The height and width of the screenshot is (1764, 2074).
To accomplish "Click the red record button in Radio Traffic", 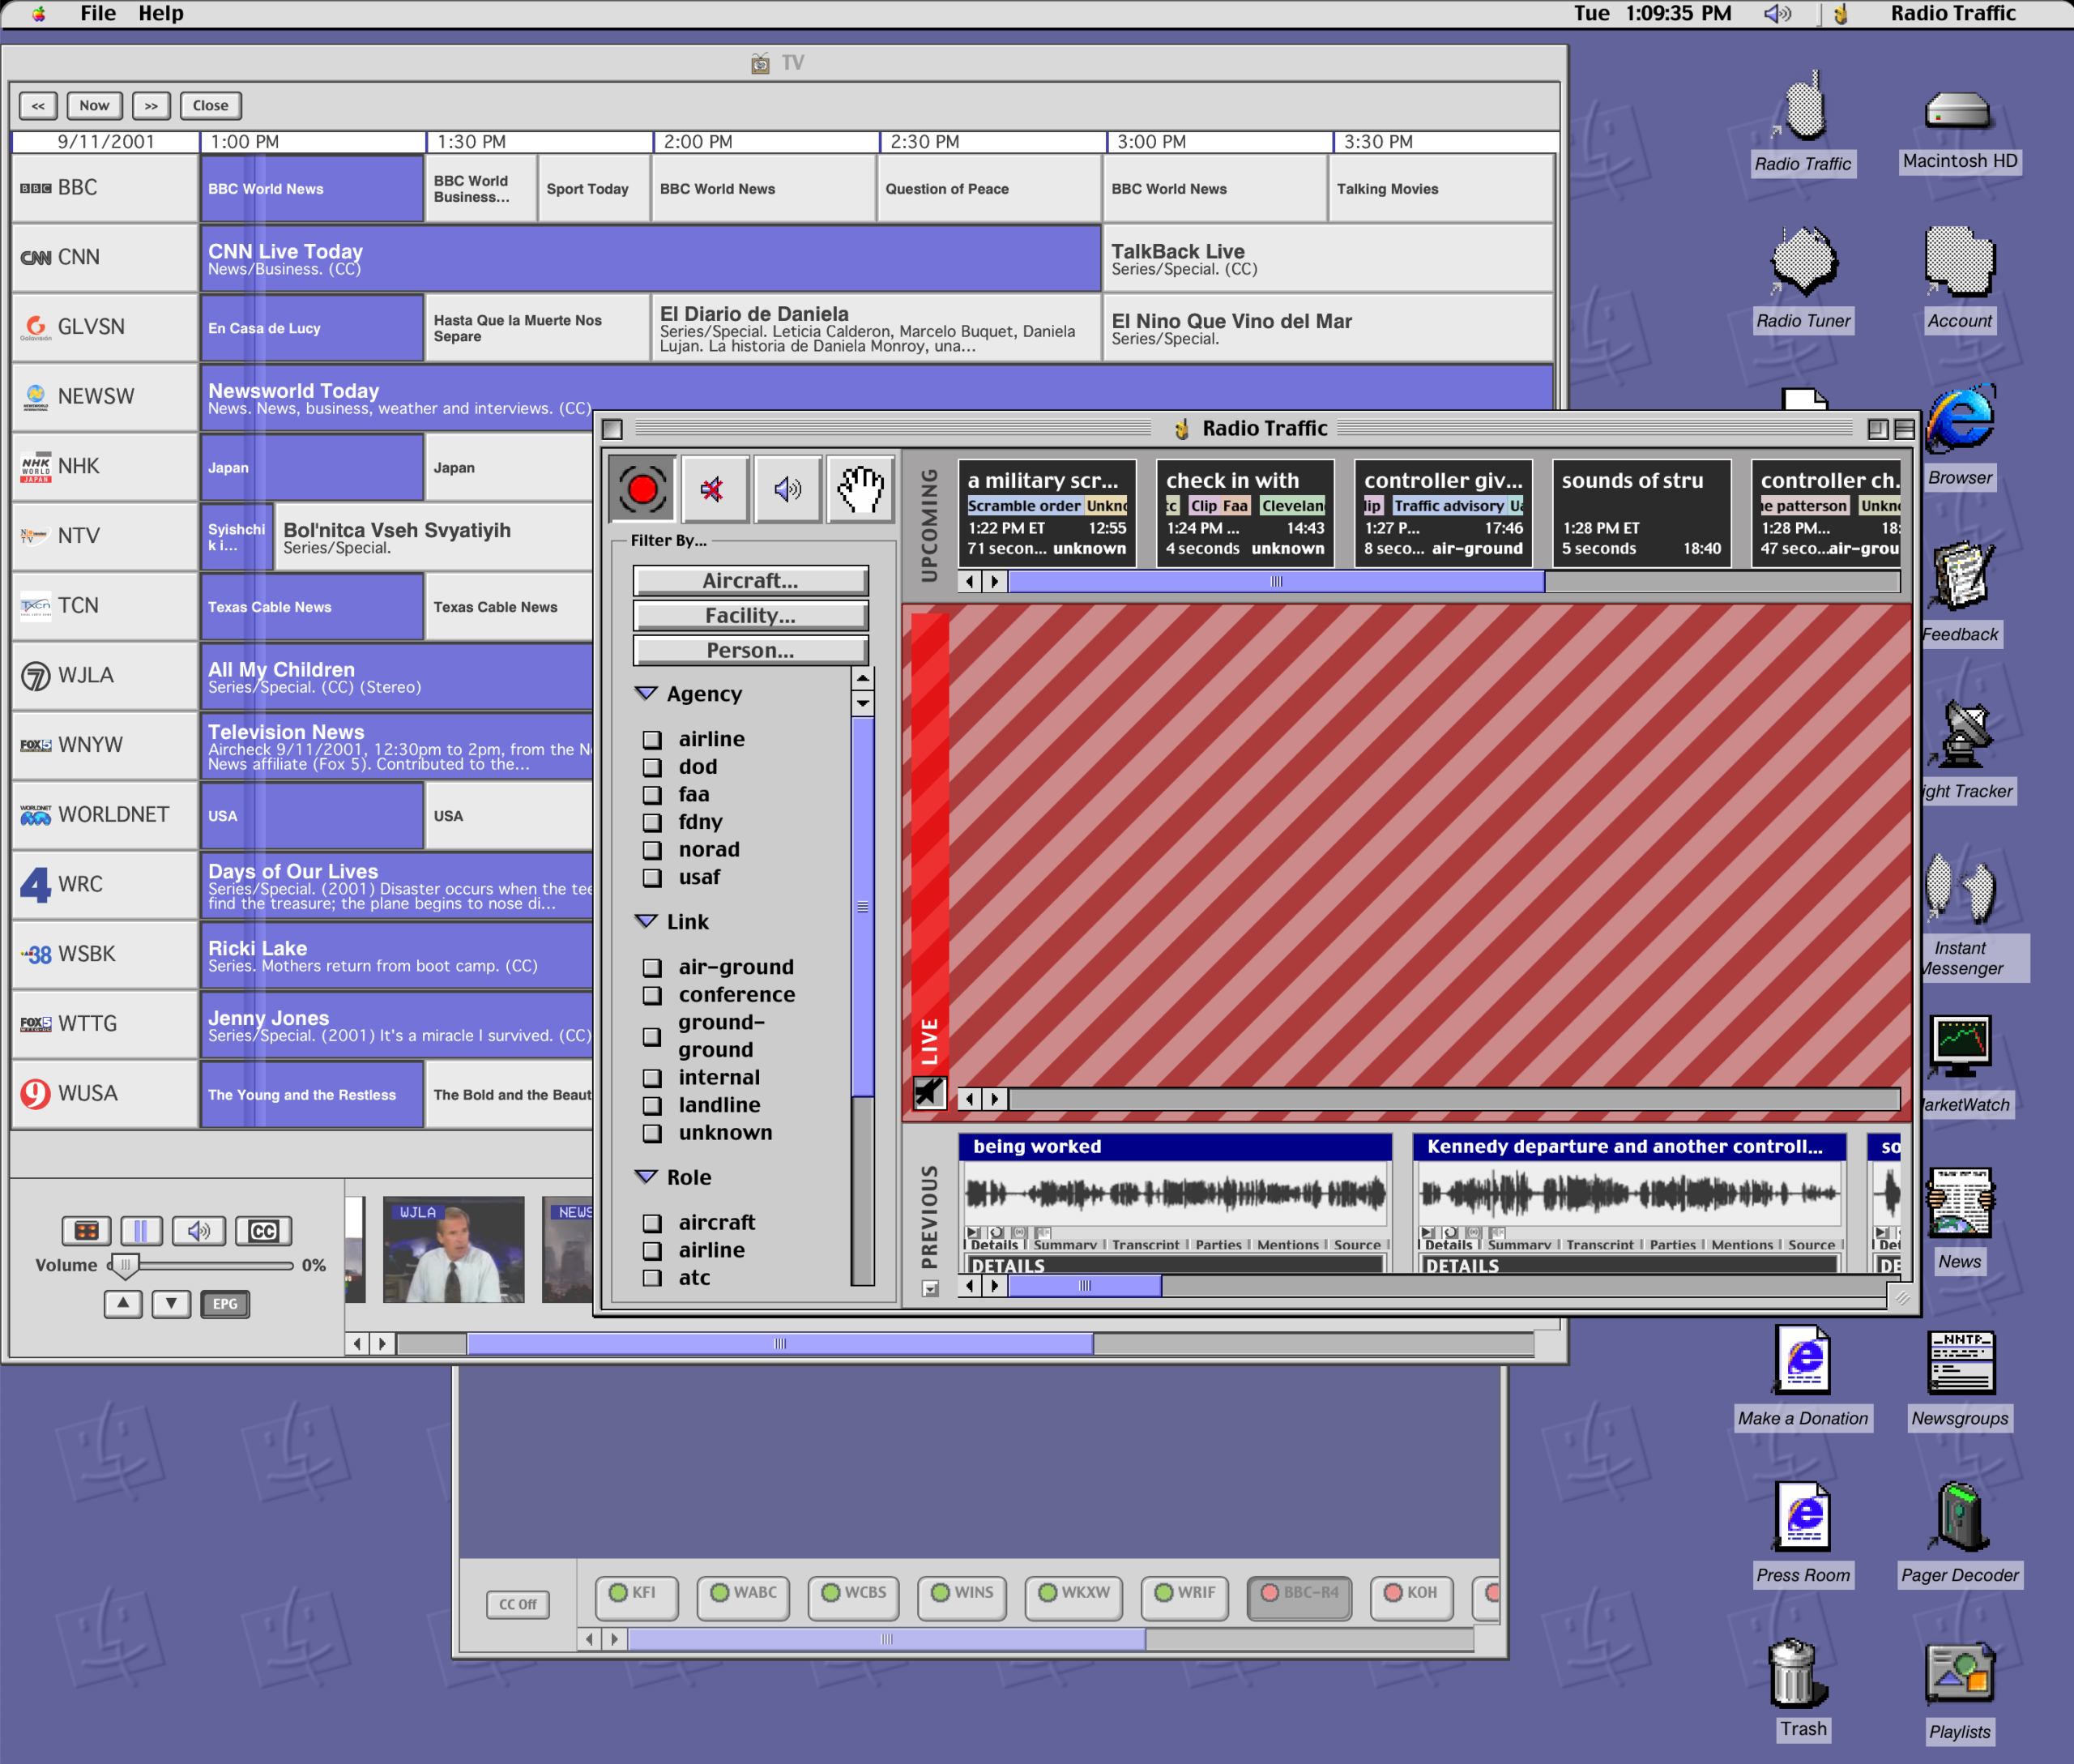I will coord(642,489).
